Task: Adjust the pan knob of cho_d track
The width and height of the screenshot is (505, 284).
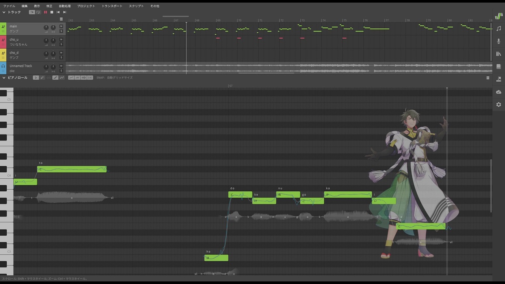Action: (53, 54)
